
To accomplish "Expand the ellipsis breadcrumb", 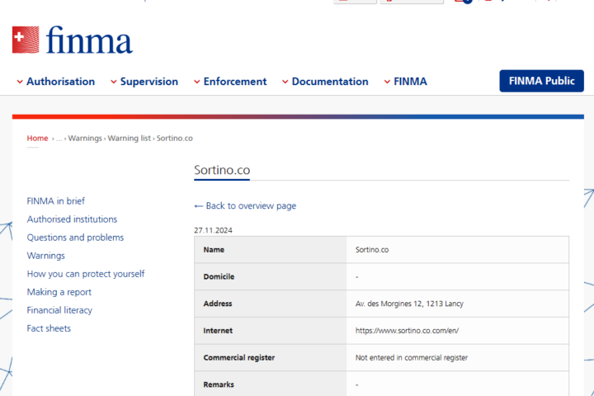I will point(59,139).
